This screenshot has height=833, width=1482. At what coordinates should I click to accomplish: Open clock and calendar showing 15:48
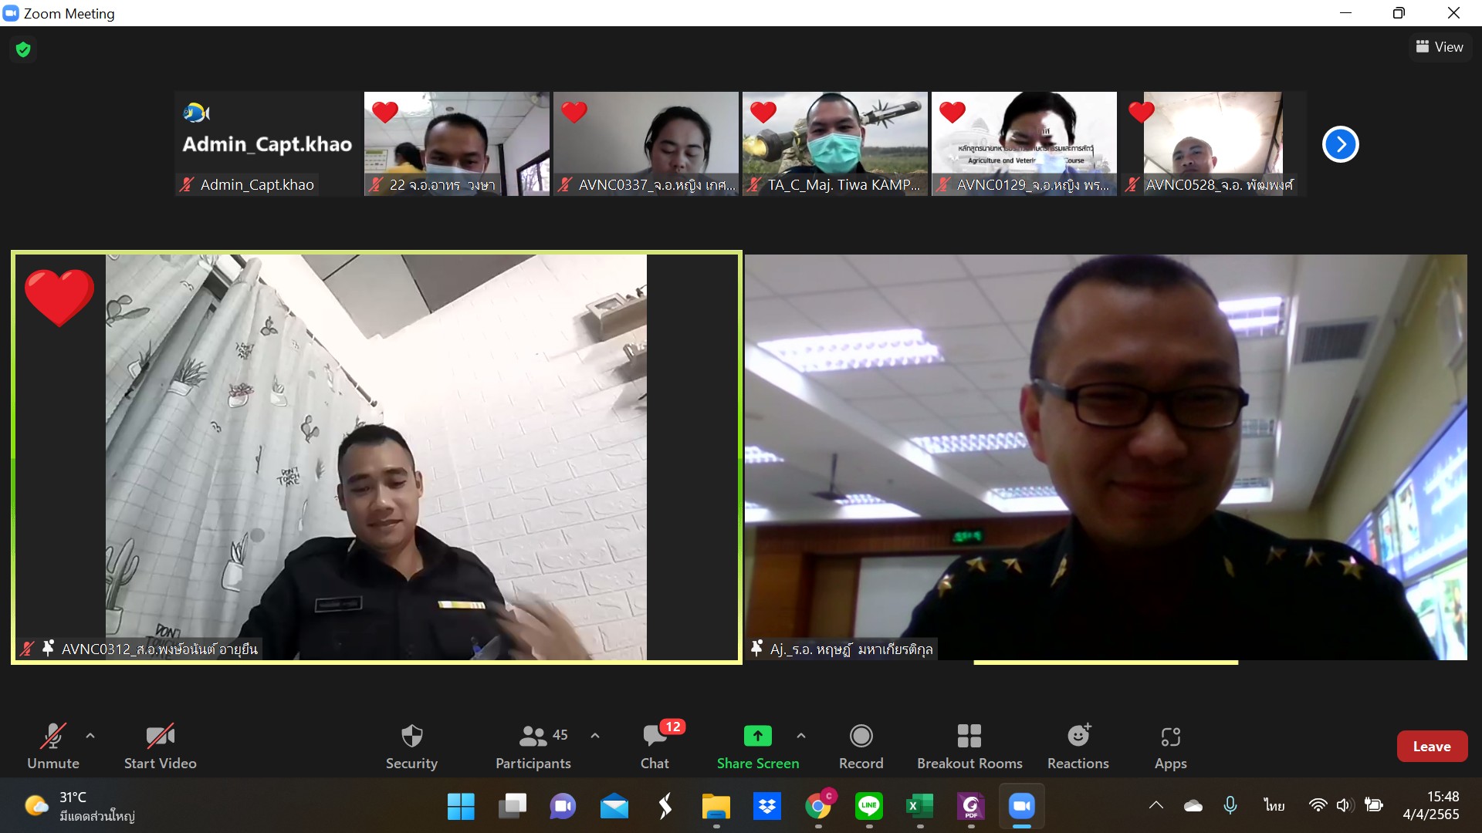[x=1432, y=805]
